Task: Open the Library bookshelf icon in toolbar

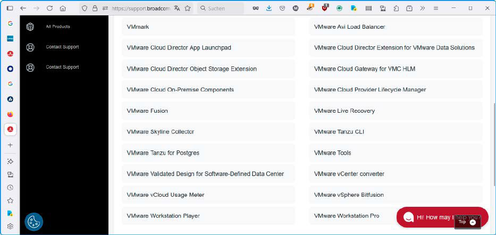Action: (x=368, y=9)
